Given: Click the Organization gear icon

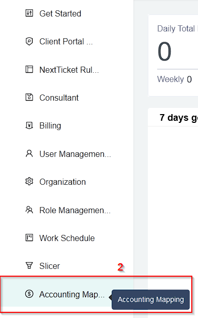Looking at the screenshot, I should coord(29,182).
